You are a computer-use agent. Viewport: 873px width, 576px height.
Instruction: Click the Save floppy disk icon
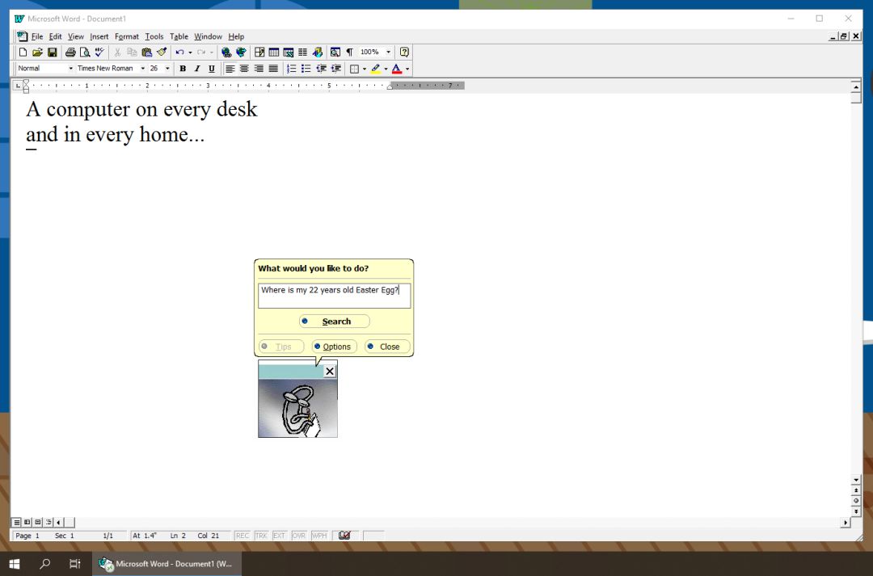[53, 53]
